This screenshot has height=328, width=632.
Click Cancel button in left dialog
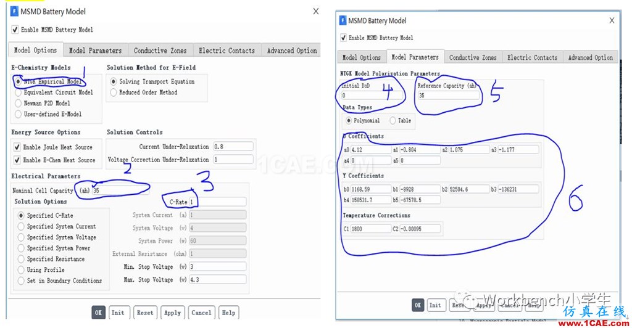point(201,313)
